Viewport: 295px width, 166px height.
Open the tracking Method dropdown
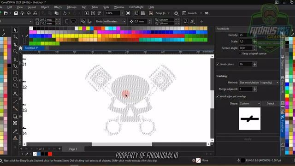(259, 83)
